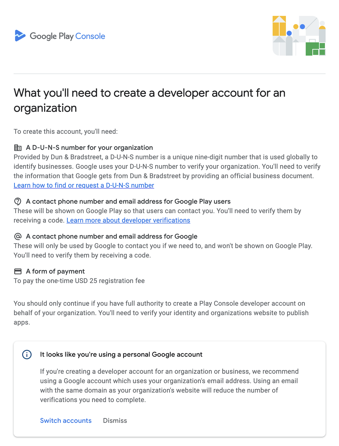Screen dimensions: 339x446
Task: Click the Google Play Console logo icon
Action: [20, 36]
